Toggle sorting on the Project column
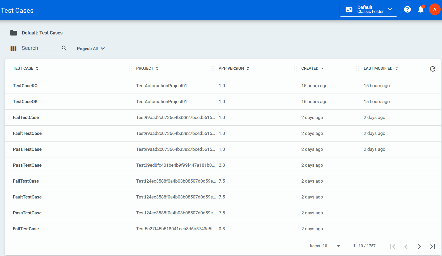 [x=147, y=68]
